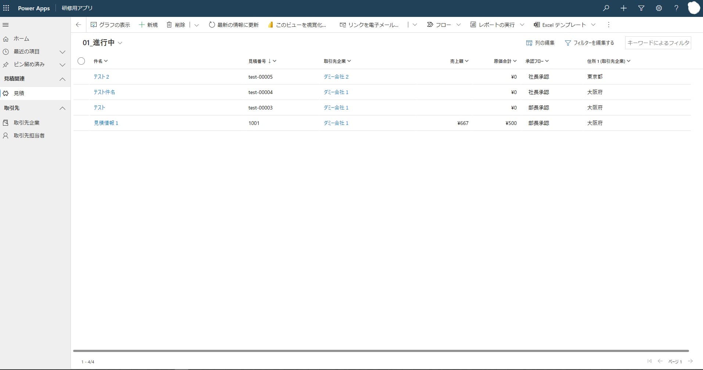Click Excel テンプレート toolbar button
Screen dimensions: 703x370
point(560,25)
